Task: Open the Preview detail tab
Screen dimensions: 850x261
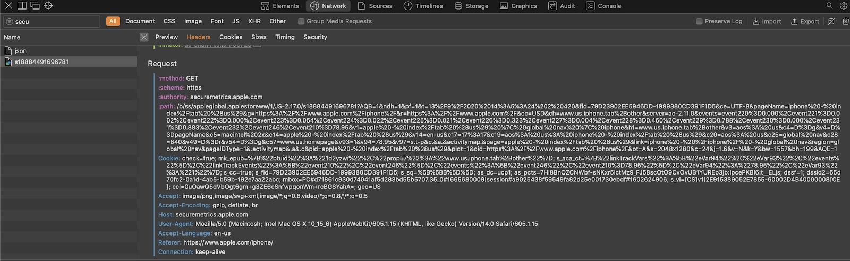Action: coord(167,37)
